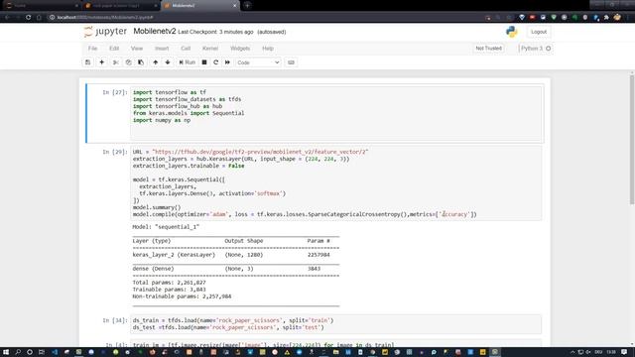The height and width of the screenshot is (357, 635).
Task: Click the Jupyter logo
Action: (106, 32)
